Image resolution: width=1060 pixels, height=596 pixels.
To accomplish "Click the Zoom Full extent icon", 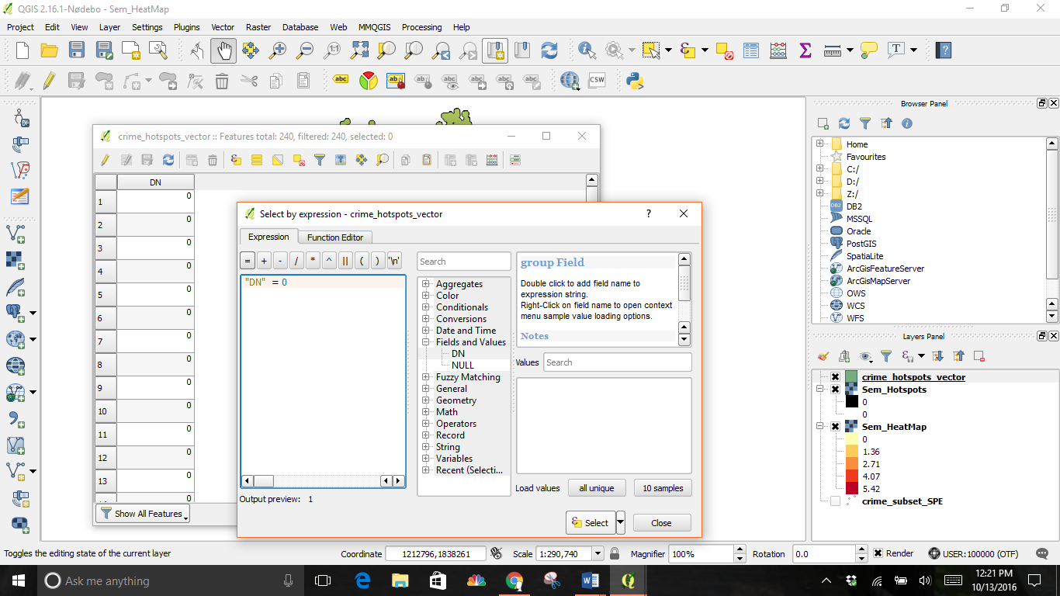I will pos(359,50).
